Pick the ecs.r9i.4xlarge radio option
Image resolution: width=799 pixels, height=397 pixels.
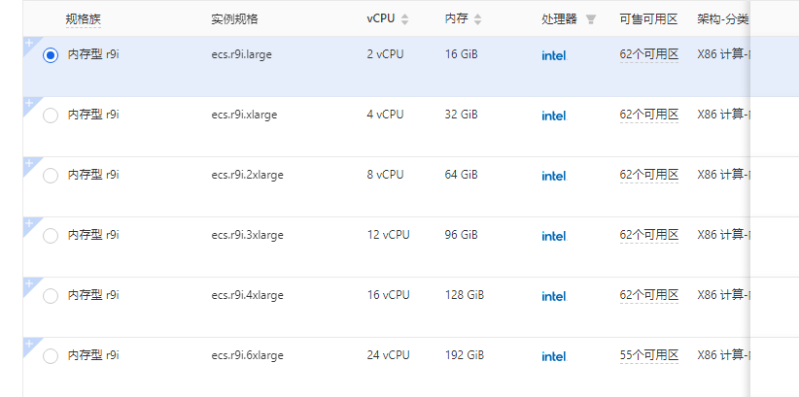pyautogui.click(x=51, y=296)
